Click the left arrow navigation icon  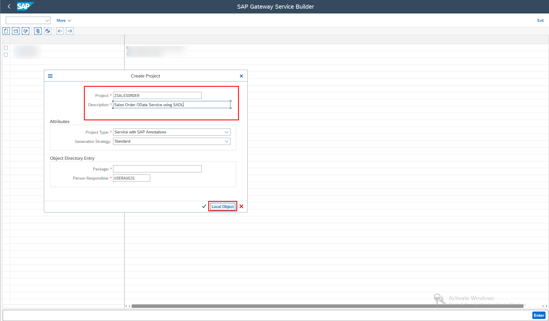pyautogui.click(x=60, y=31)
